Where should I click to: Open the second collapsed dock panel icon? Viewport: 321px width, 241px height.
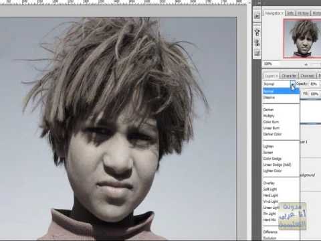pos(257,31)
